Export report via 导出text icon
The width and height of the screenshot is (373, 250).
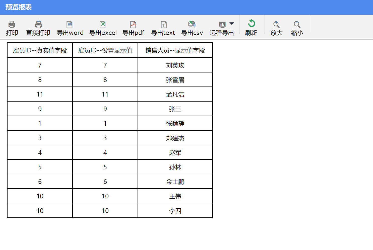tap(163, 25)
